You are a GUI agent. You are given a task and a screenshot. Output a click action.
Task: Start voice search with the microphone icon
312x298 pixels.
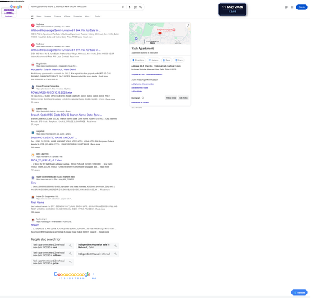[x=130, y=7]
